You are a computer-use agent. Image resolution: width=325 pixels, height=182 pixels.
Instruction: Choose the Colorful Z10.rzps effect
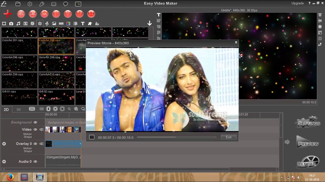click(56, 80)
